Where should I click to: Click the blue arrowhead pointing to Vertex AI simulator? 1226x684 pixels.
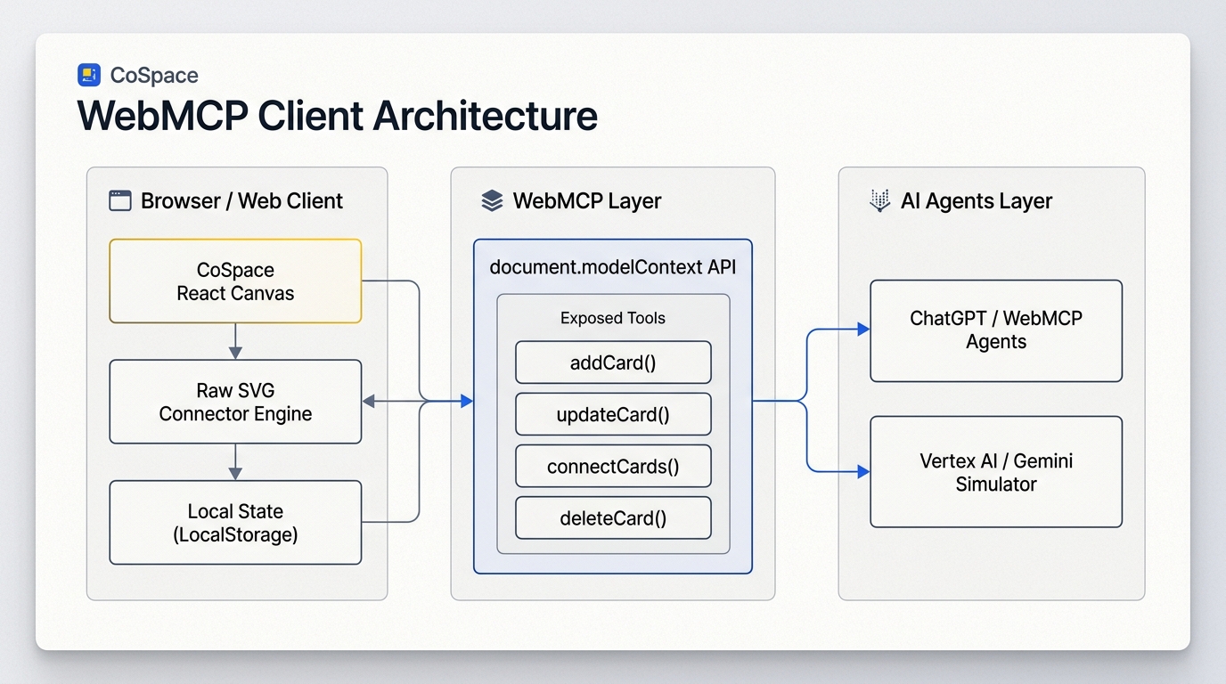point(863,471)
